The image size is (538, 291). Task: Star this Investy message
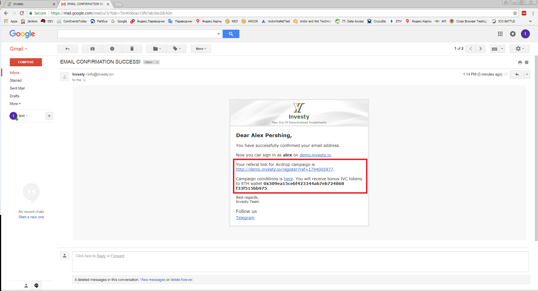pos(506,74)
